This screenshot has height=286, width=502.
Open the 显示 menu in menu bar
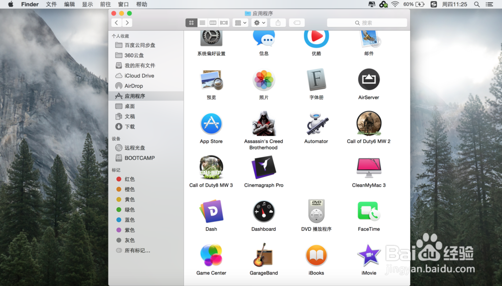[x=87, y=4]
